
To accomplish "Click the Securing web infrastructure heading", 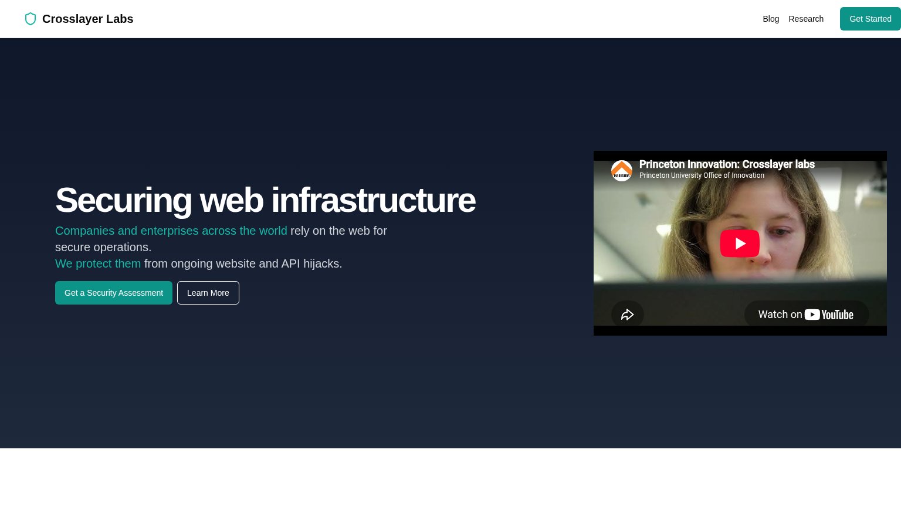I will (x=265, y=200).
